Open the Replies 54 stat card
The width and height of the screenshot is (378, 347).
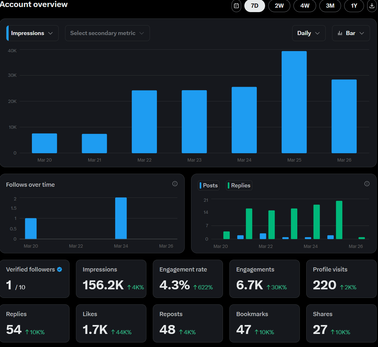click(x=35, y=323)
